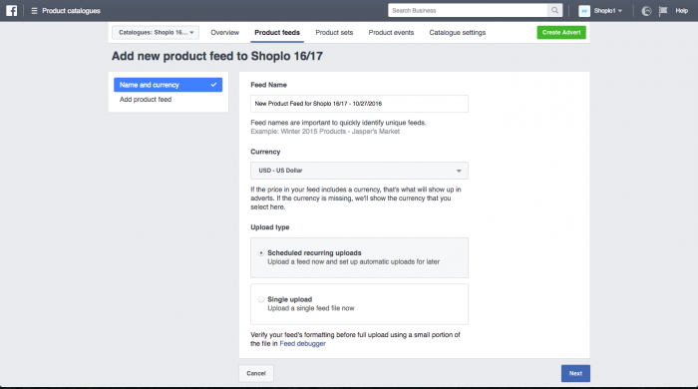Screen dimensions: 698x389
Task: Select Name and currency step
Action: point(168,85)
